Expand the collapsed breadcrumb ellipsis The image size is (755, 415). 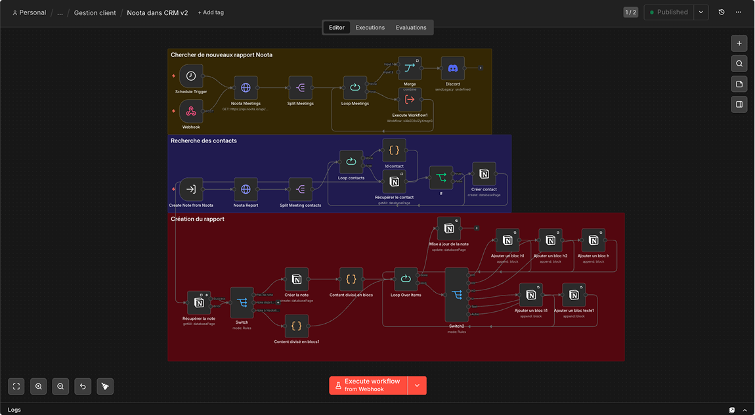click(60, 13)
